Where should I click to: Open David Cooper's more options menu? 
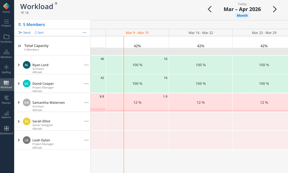click(x=86, y=84)
